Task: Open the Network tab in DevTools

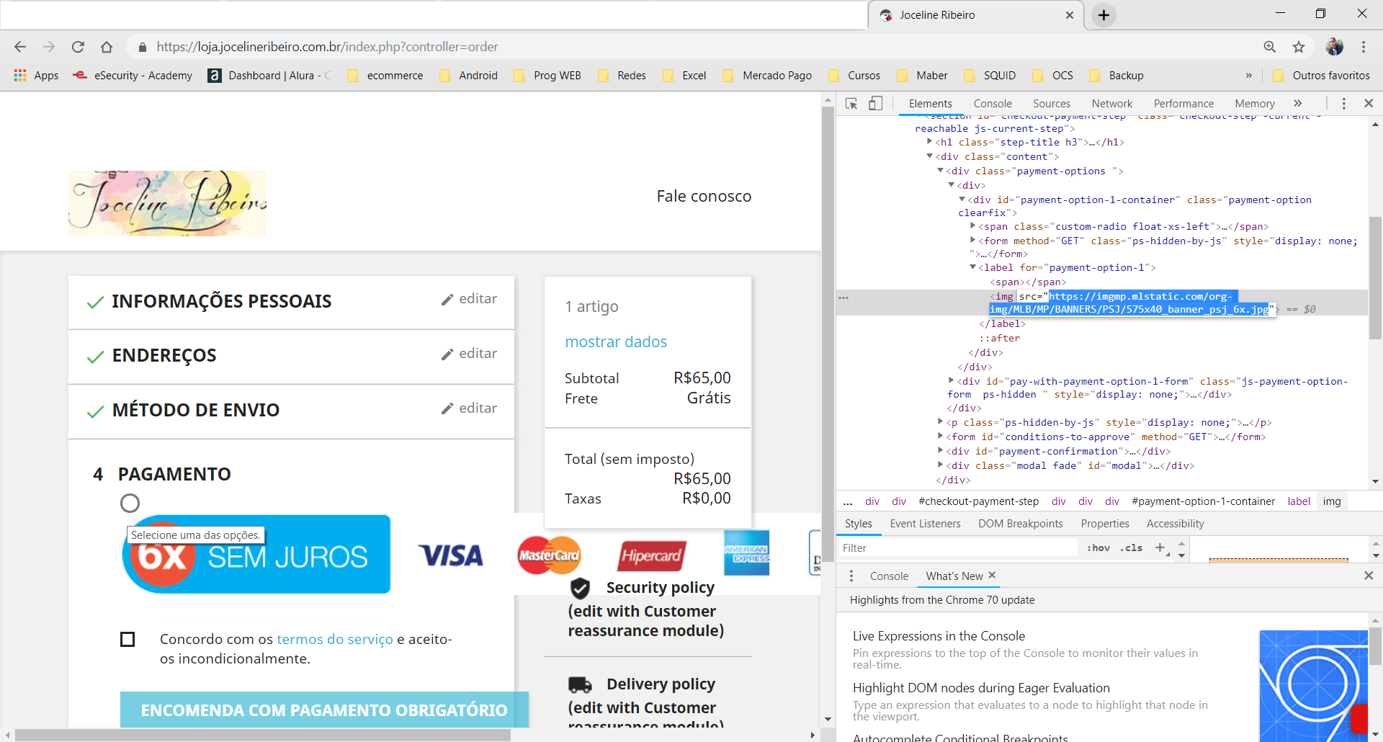Action: pyautogui.click(x=1112, y=104)
